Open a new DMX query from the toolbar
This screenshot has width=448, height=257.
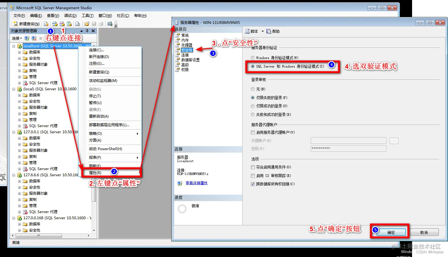(x=62, y=23)
